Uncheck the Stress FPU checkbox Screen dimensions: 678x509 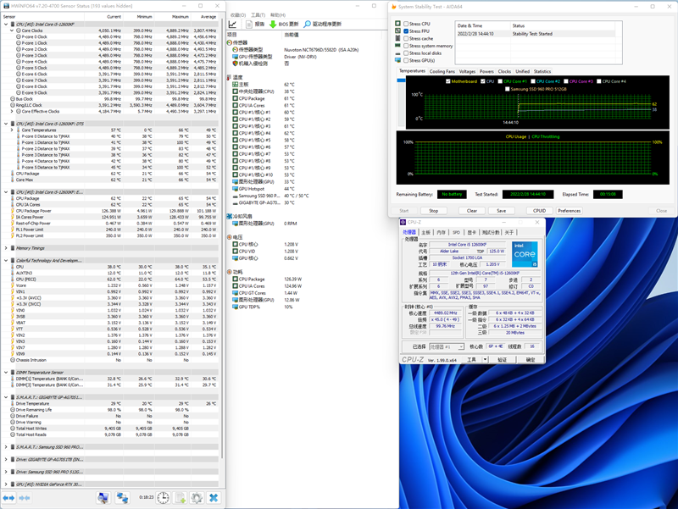[406, 31]
